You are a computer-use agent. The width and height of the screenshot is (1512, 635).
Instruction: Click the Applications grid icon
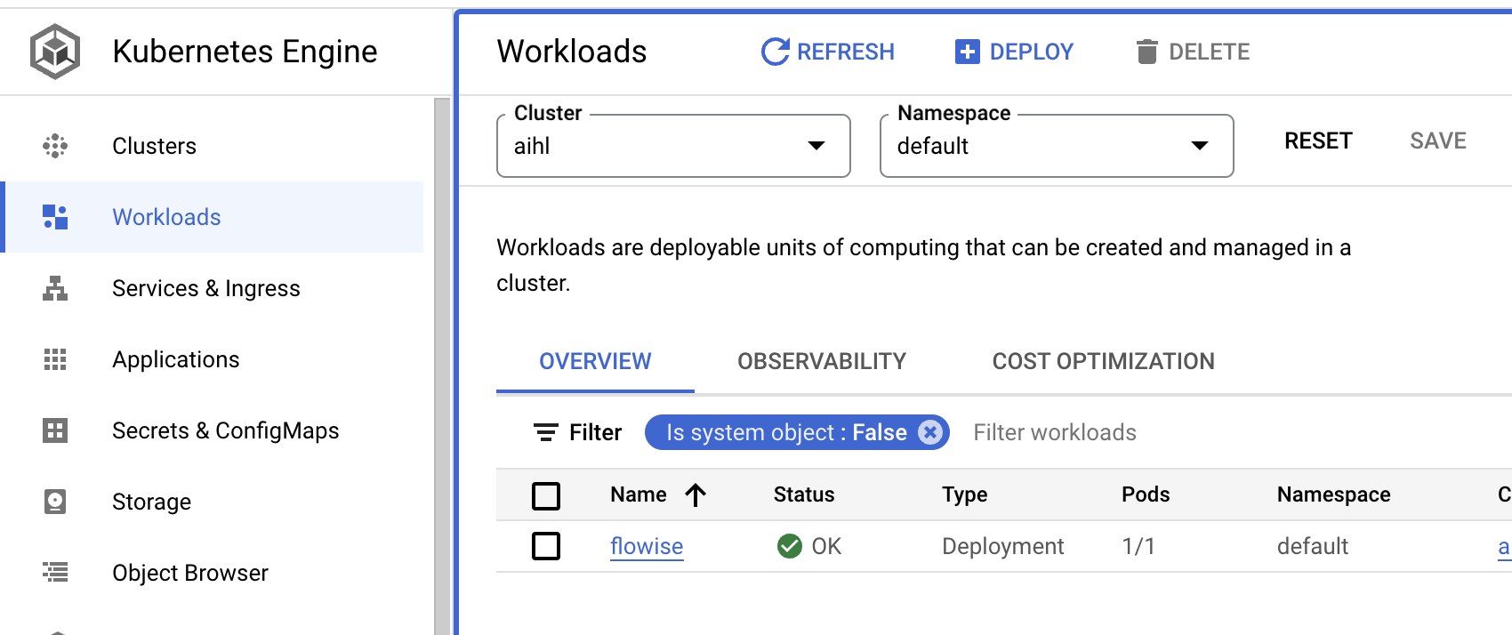pyautogui.click(x=55, y=359)
